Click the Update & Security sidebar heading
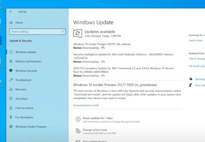Screen dimensions: 205x142 coord(20,41)
